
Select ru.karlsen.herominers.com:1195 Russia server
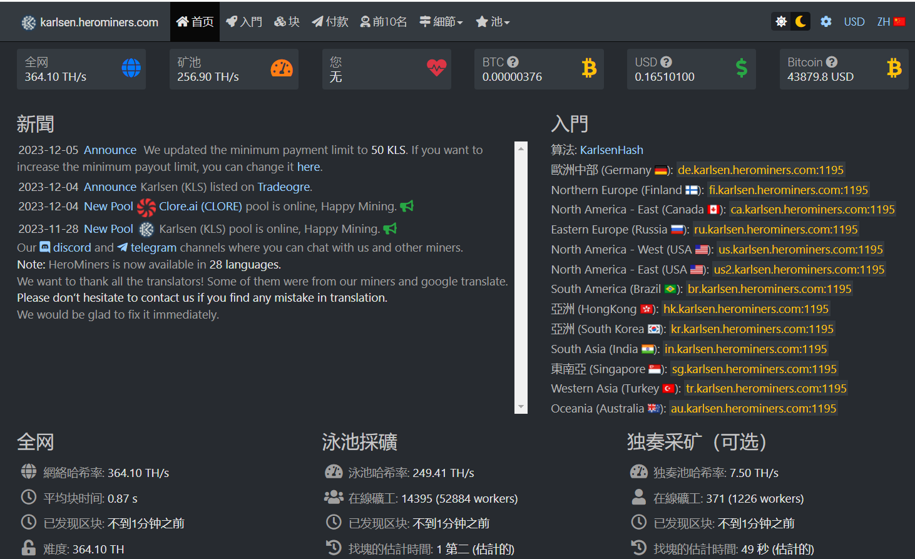776,230
